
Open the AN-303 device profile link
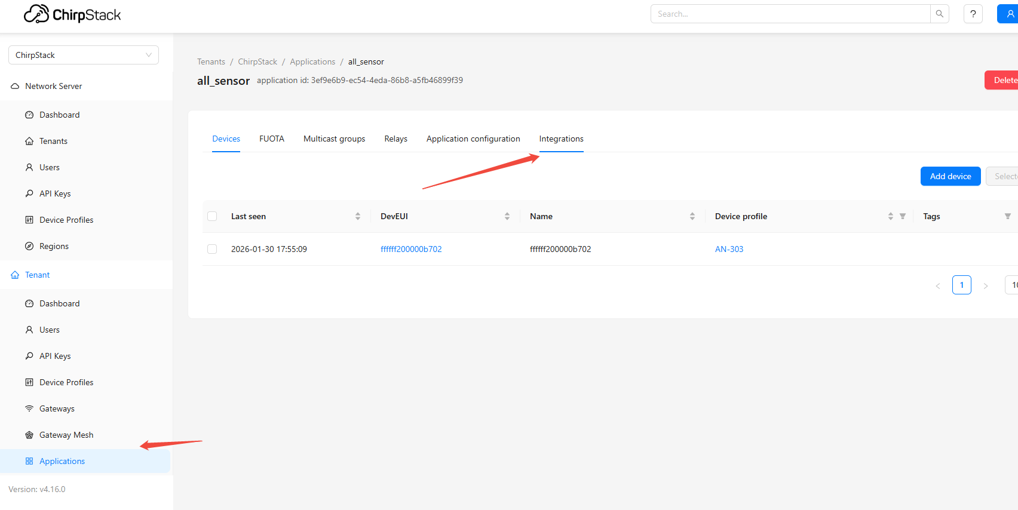(729, 249)
